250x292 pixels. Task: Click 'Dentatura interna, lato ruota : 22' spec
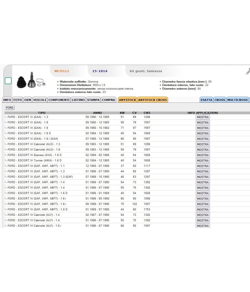point(185,85)
